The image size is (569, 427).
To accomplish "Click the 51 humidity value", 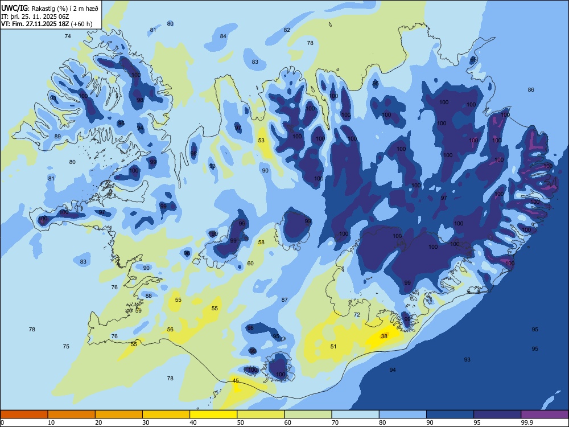I will tap(333, 346).
